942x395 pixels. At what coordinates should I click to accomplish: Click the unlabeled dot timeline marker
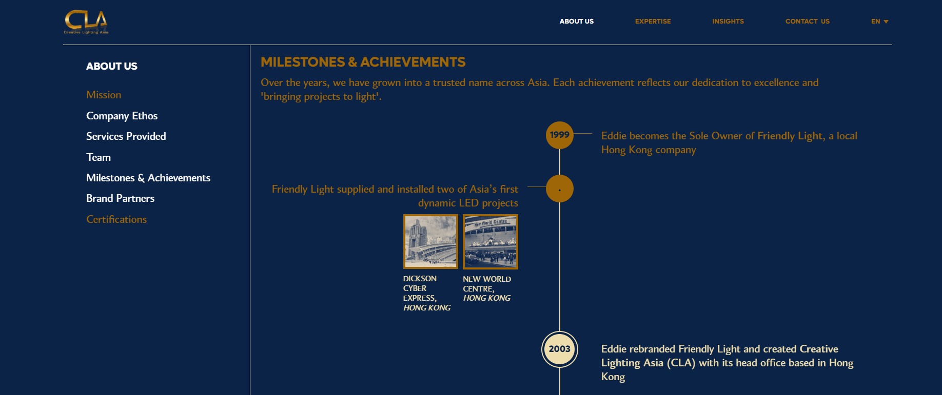(x=559, y=189)
